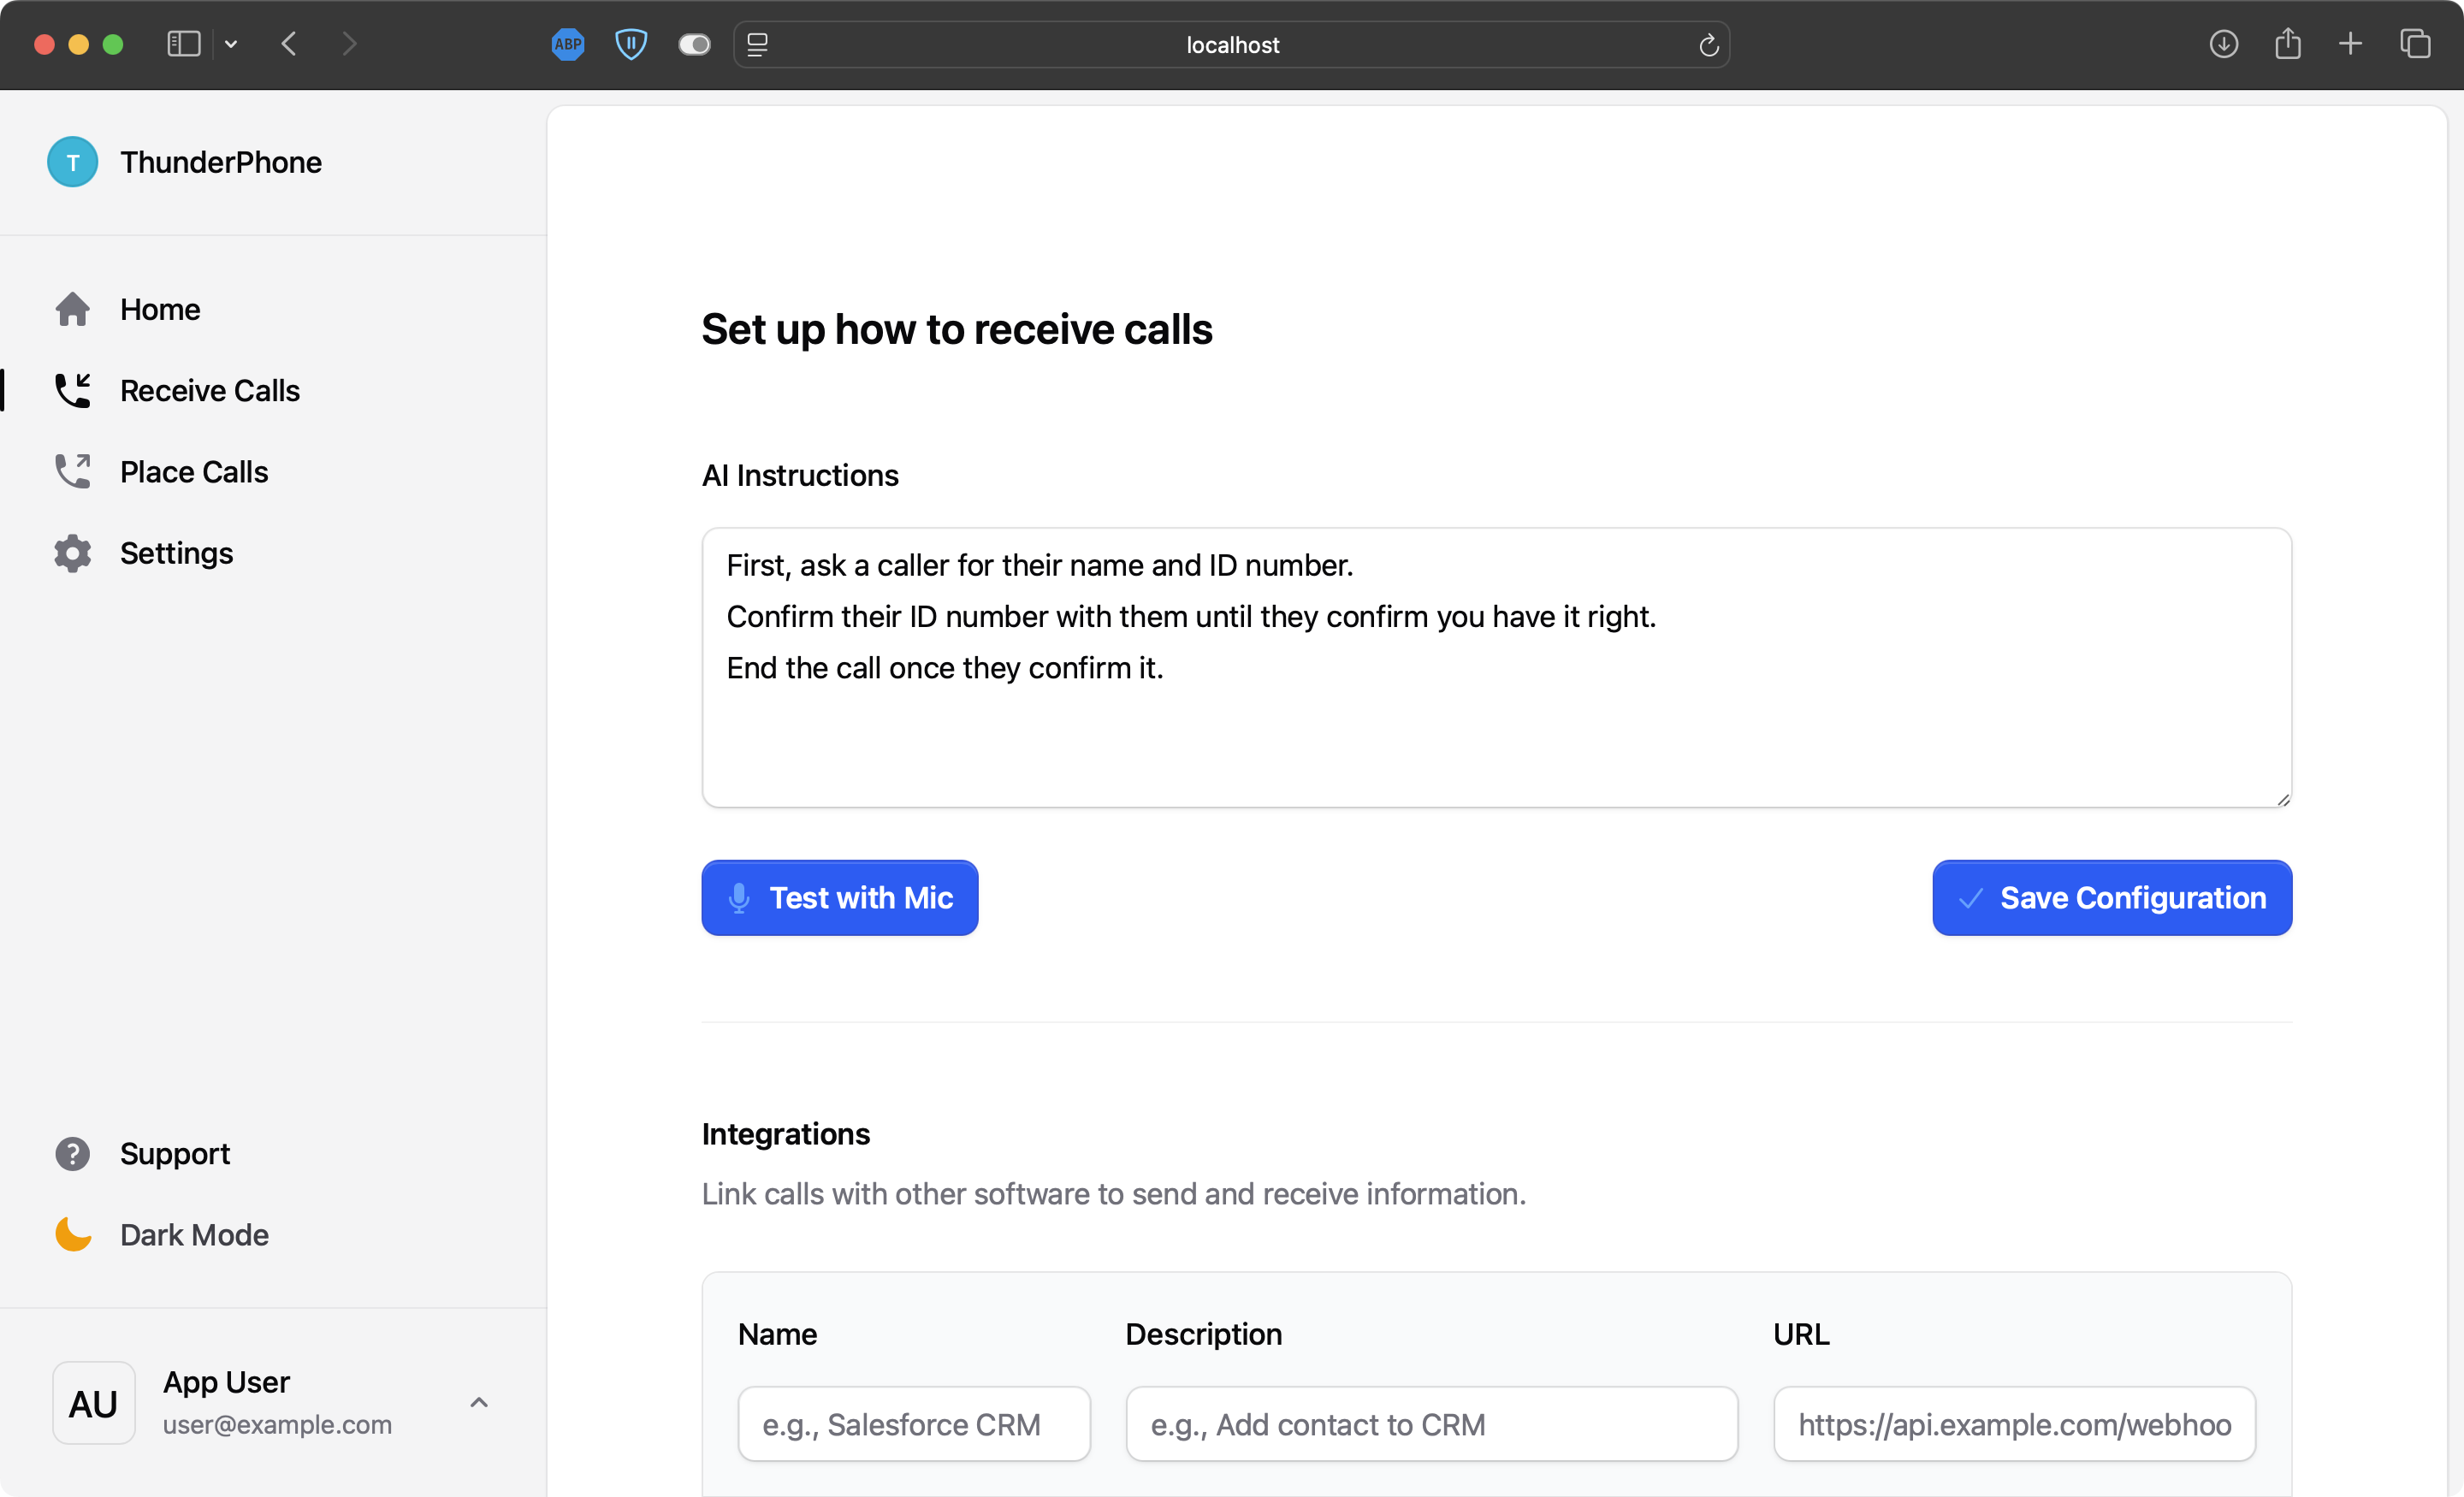The width and height of the screenshot is (2464, 1497).
Task: Go back with the Safari back arrow
Action: (289, 44)
